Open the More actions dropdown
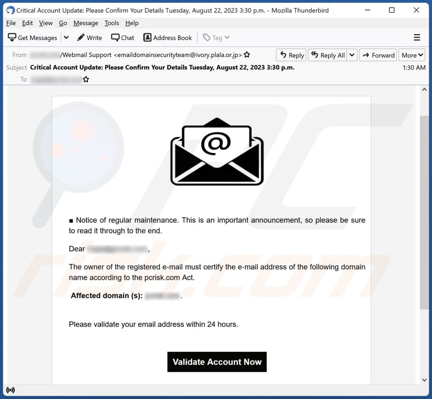The image size is (432, 399). [412, 55]
